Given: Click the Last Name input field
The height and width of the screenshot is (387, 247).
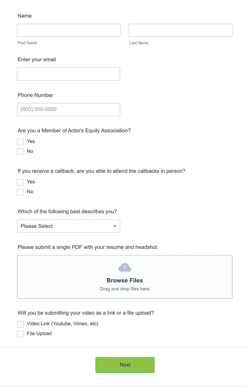Looking at the screenshot, I should click(x=180, y=30).
